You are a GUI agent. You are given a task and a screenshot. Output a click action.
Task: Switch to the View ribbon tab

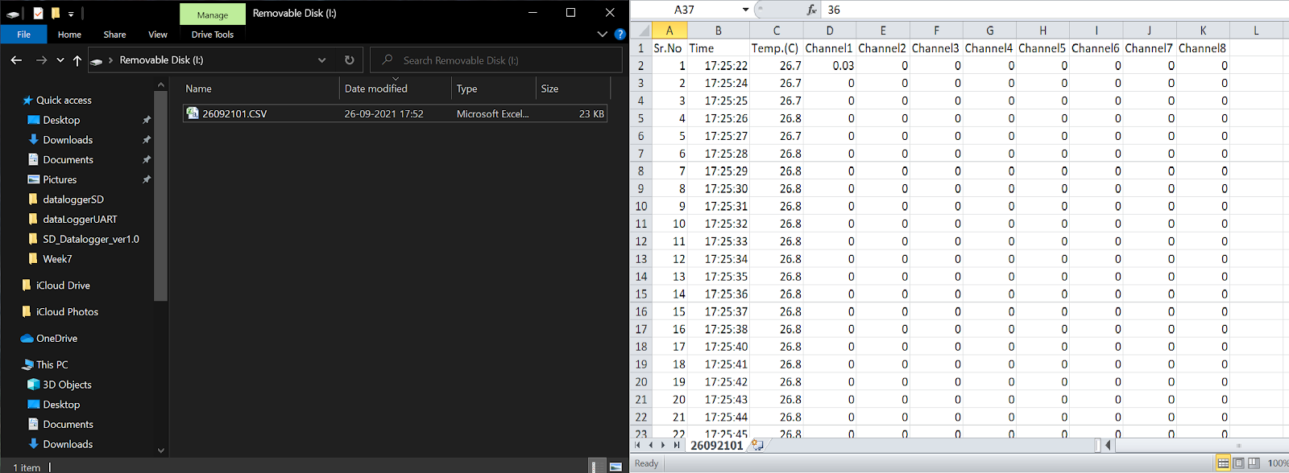coord(158,35)
